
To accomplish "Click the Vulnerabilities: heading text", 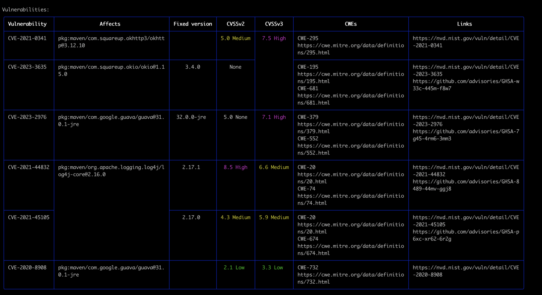I will point(25,10).
